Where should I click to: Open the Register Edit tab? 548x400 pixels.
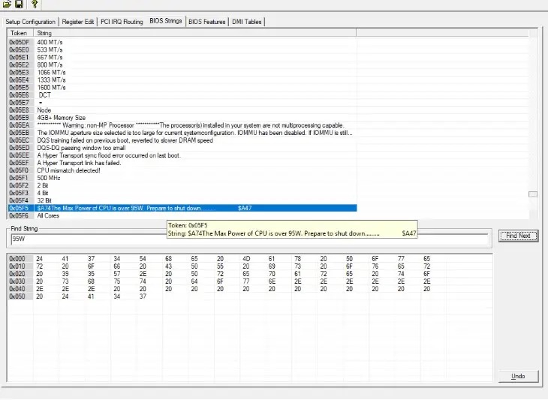pyautogui.click(x=78, y=22)
